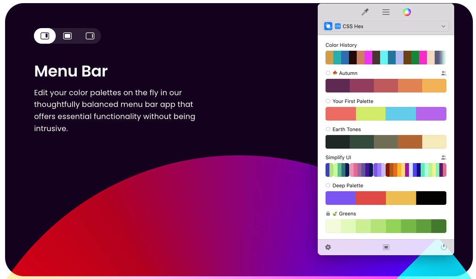476x279 pixels.
Task: Select the left sidebar layout view
Action: click(45, 36)
